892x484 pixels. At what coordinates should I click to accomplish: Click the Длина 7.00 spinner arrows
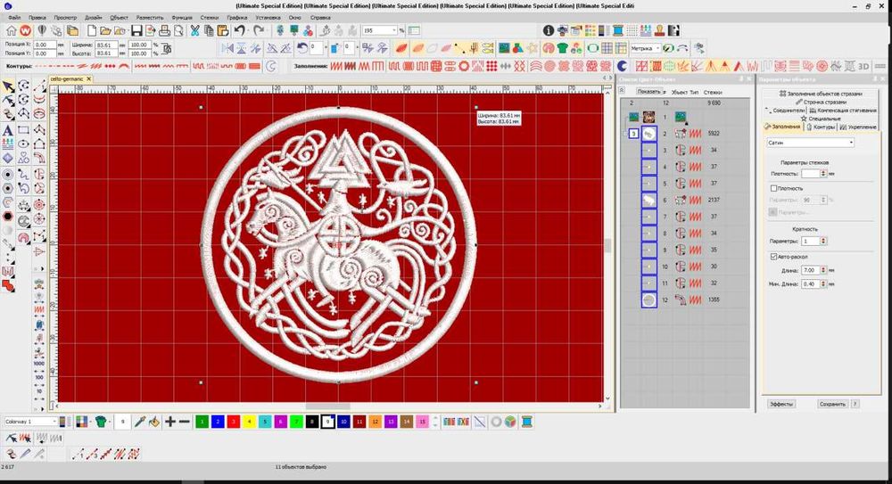[822, 270]
